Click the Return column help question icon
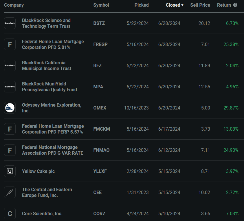The image size is (244, 221). pos(235,5)
